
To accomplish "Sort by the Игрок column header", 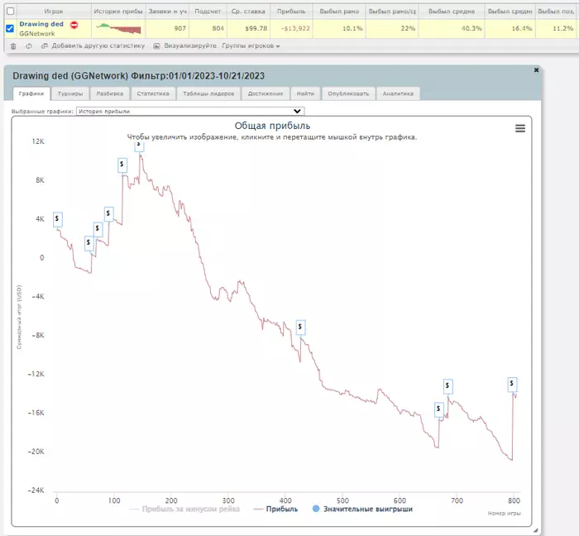I will pos(54,11).
